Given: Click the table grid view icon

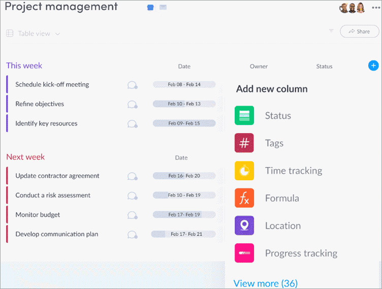Looking at the screenshot, I should [10, 33].
